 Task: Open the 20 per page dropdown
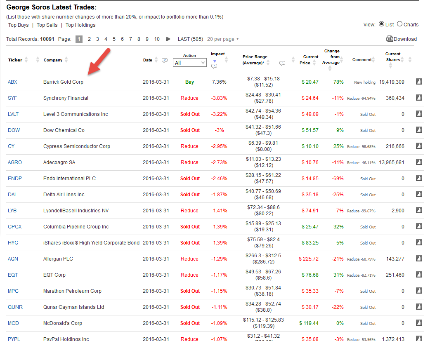click(x=223, y=39)
